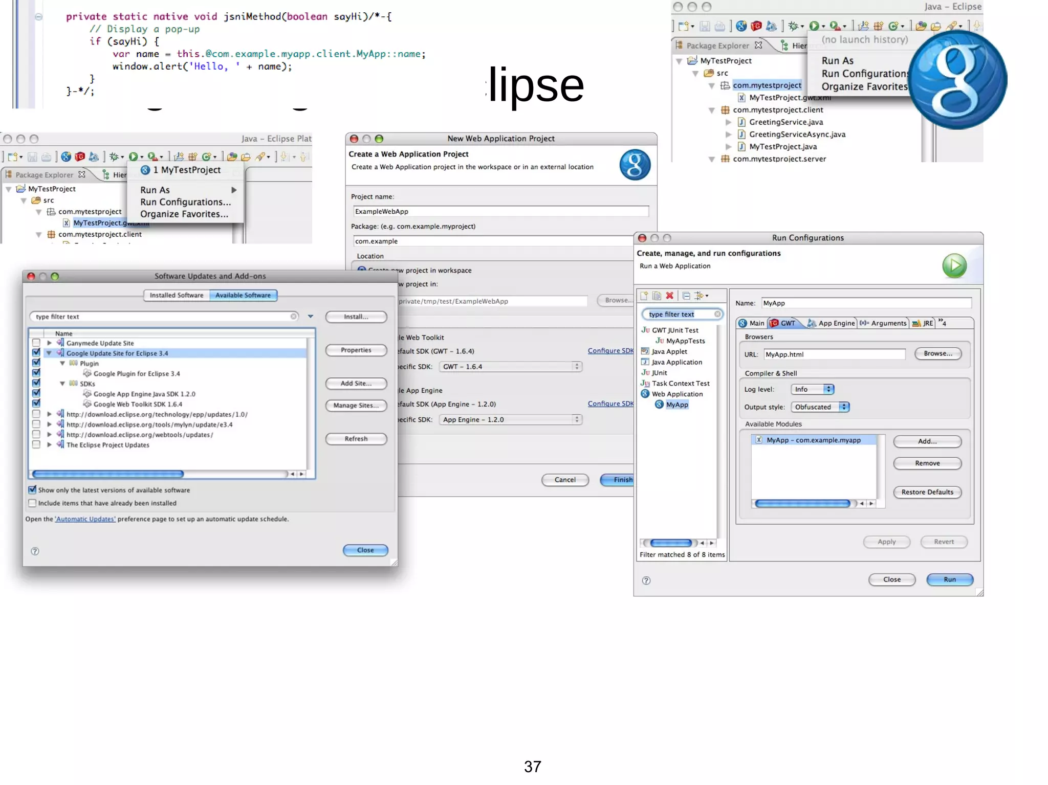Click the Collapse All icon in Run Configurations
The image size is (1048, 785).
(x=686, y=296)
